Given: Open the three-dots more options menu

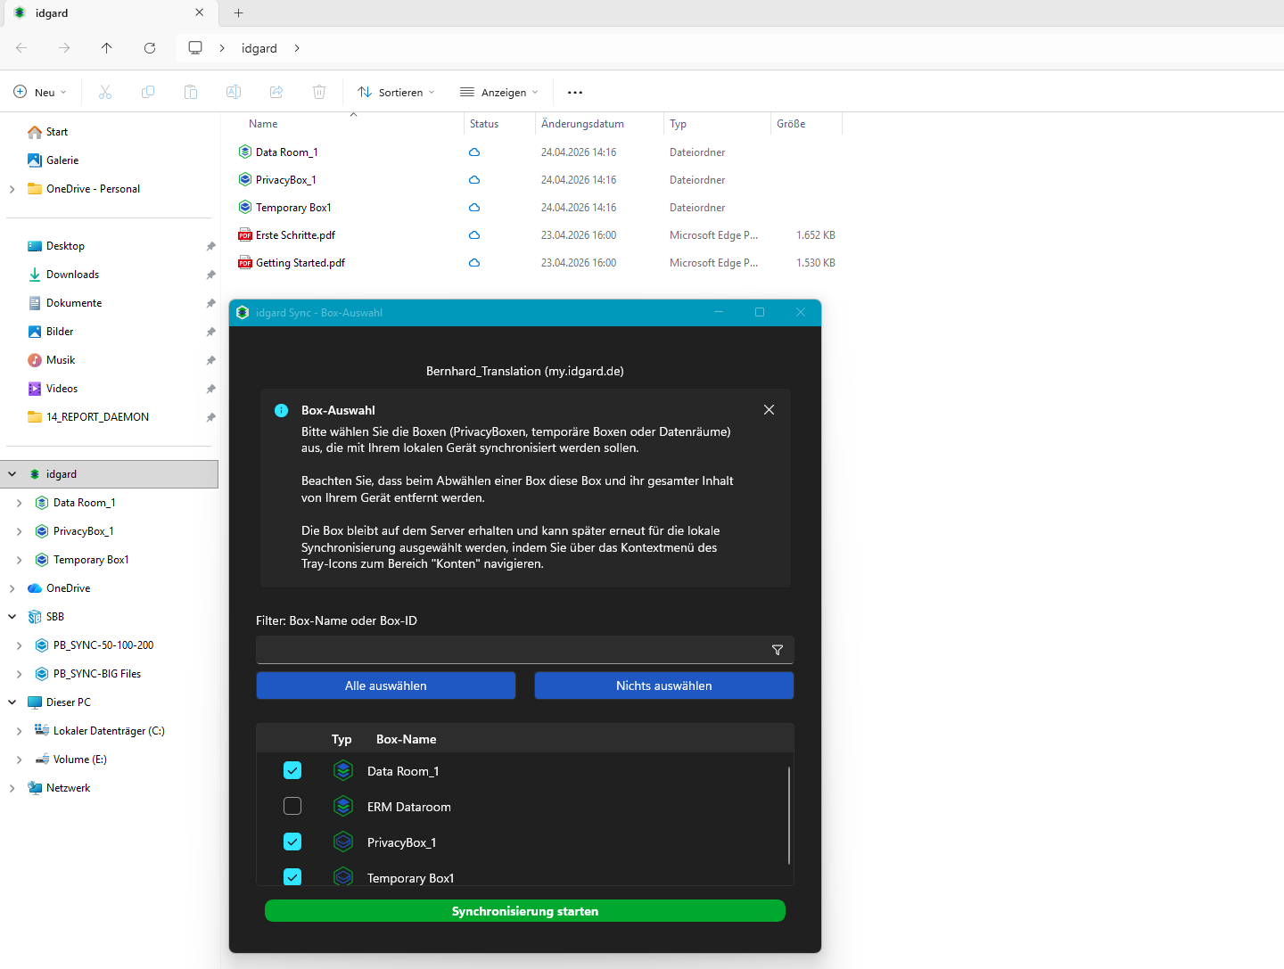Looking at the screenshot, I should (x=575, y=92).
